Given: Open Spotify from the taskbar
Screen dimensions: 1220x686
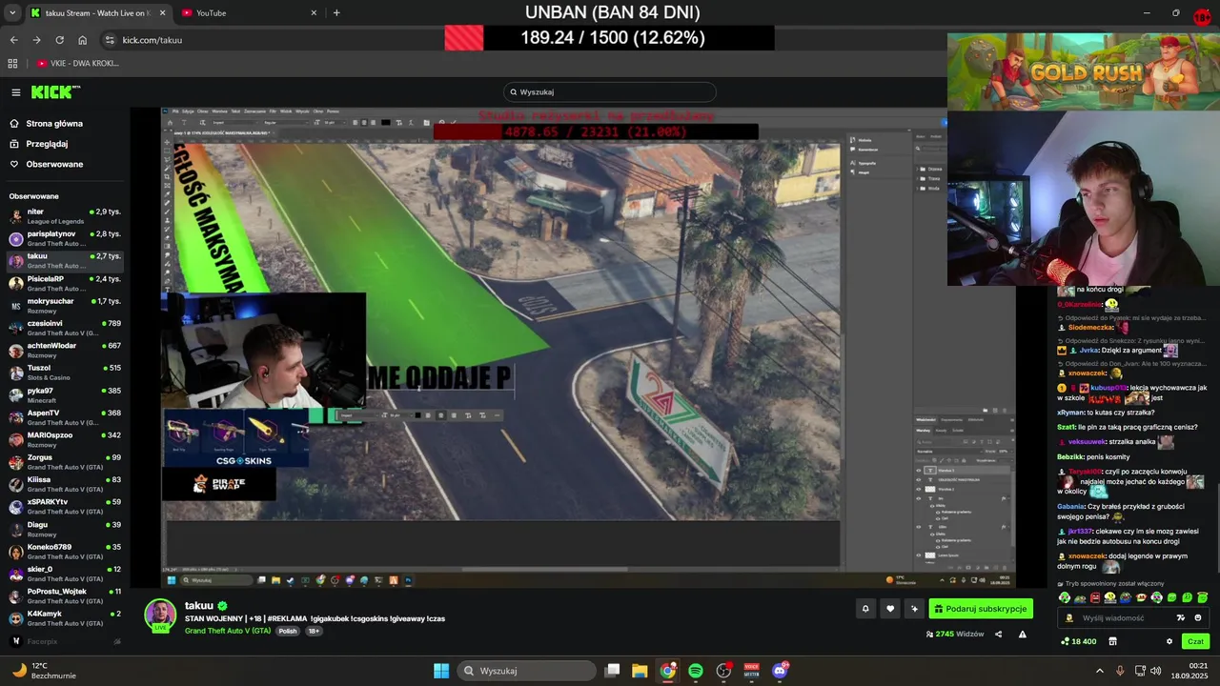Looking at the screenshot, I should [x=696, y=671].
